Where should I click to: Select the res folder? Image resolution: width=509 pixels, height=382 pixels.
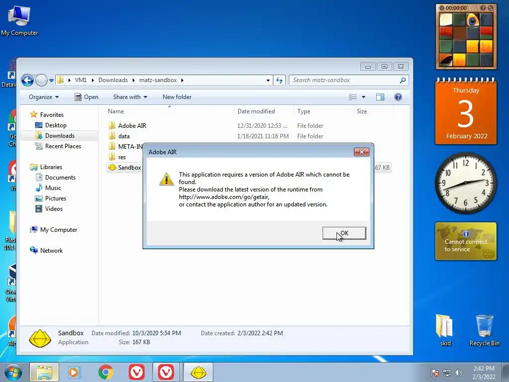click(x=122, y=157)
